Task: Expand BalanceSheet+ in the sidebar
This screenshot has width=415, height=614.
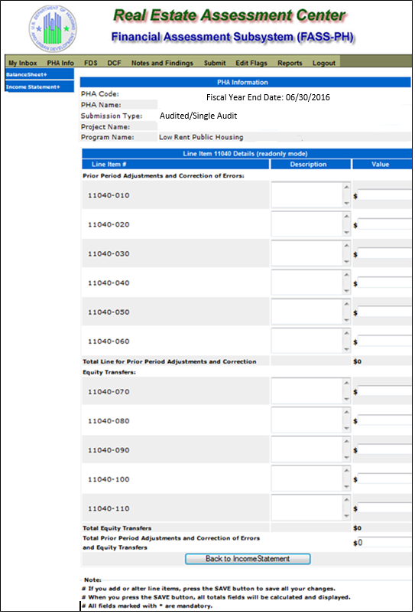Action: pyautogui.click(x=40, y=74)
